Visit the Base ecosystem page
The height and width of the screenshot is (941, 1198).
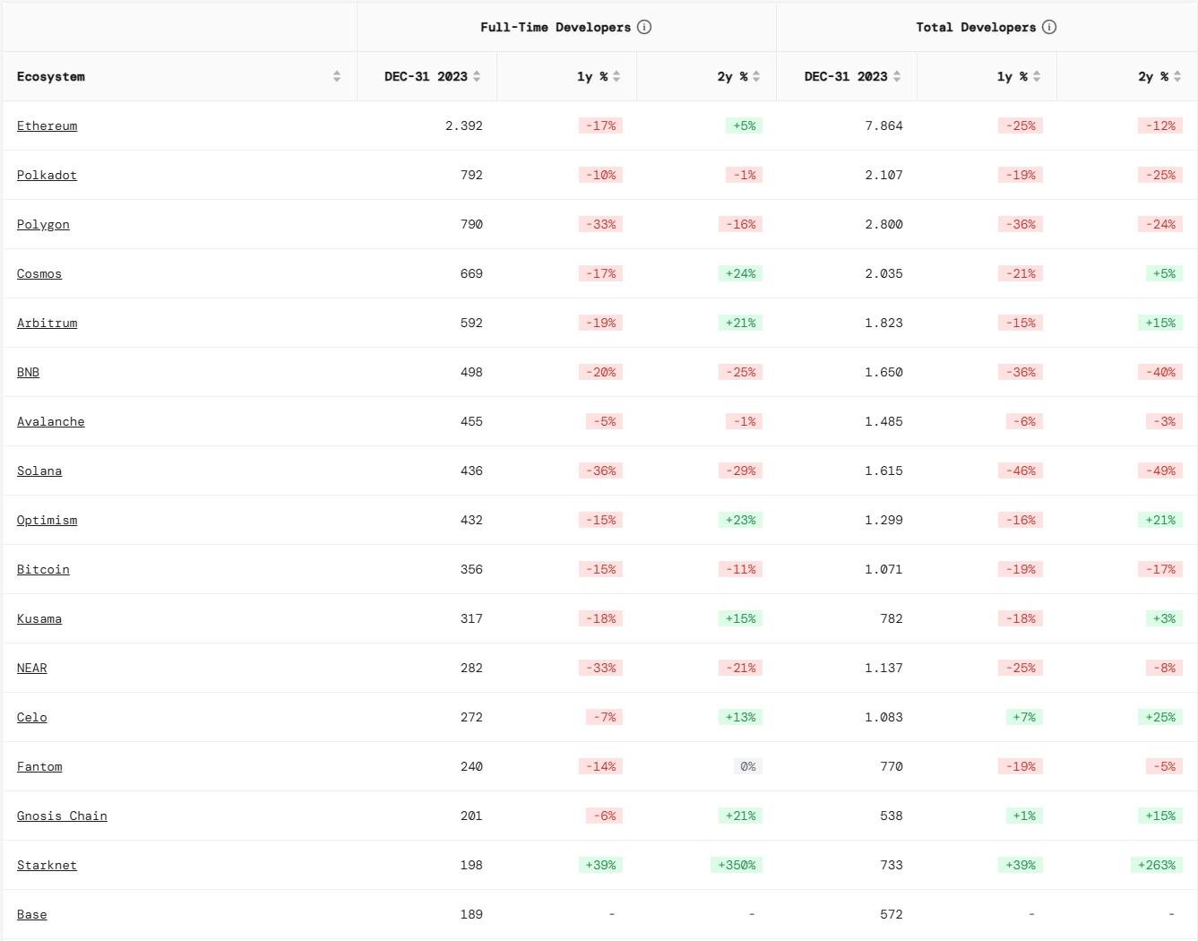[x=32, y=914]
